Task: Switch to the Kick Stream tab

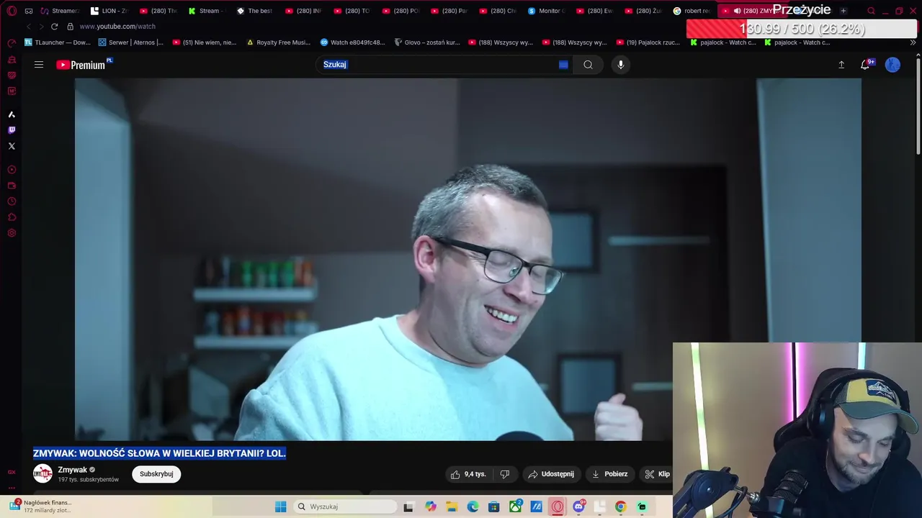Action: point(205,11)
